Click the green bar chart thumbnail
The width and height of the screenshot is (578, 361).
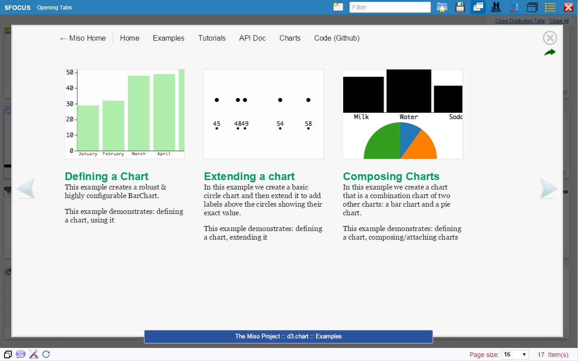click(125, 114)
